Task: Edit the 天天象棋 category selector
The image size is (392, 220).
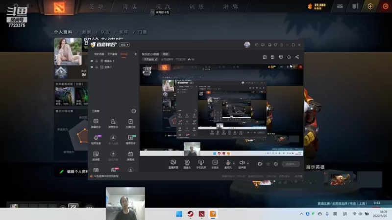Action: tap(150, 59)
